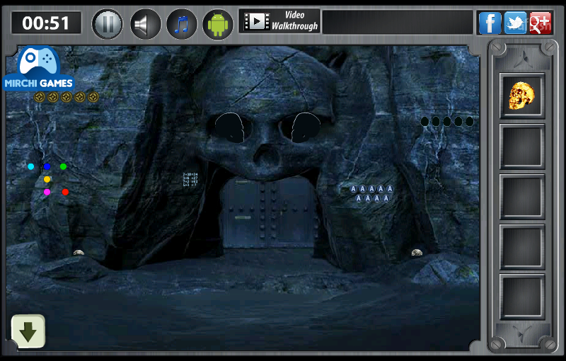Click the skull's left eye socket
The width and height of the screenshot is (566, 361).
point(230,127)
